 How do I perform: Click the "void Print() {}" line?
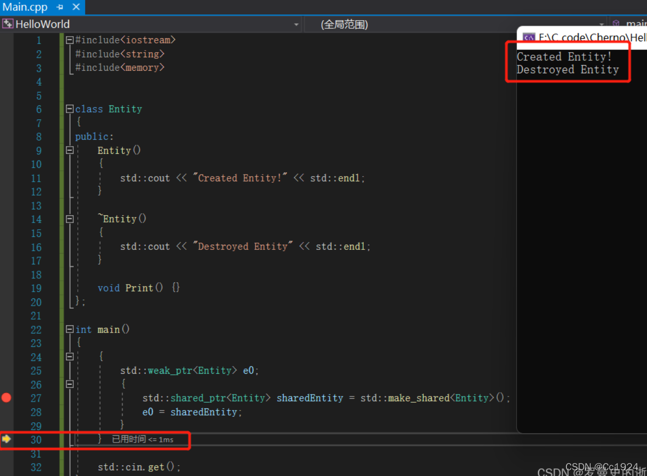[x=139, y=288]
